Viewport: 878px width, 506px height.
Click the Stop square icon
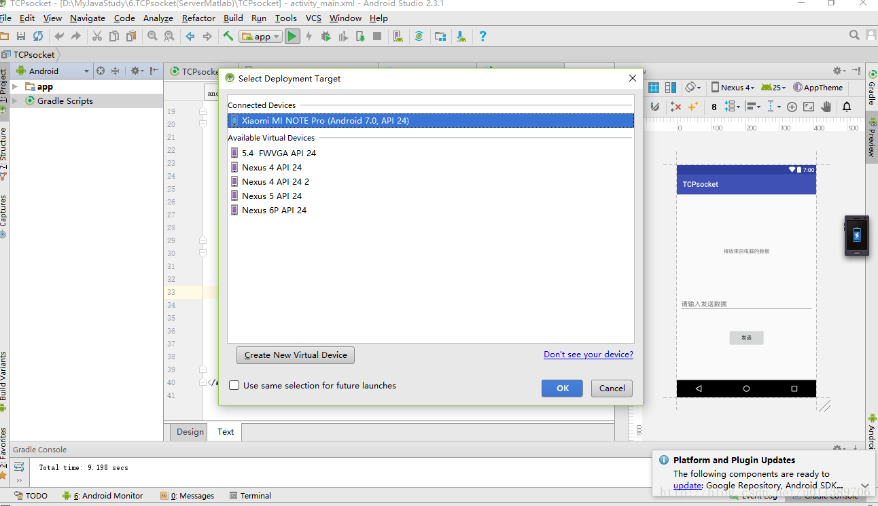click(377, 36)
